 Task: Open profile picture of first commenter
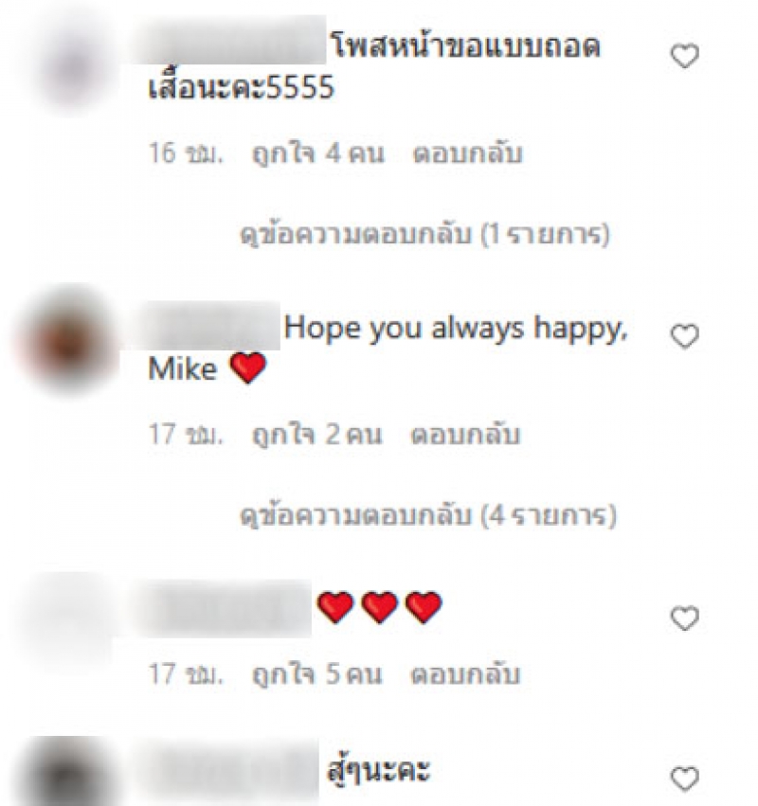72,67
